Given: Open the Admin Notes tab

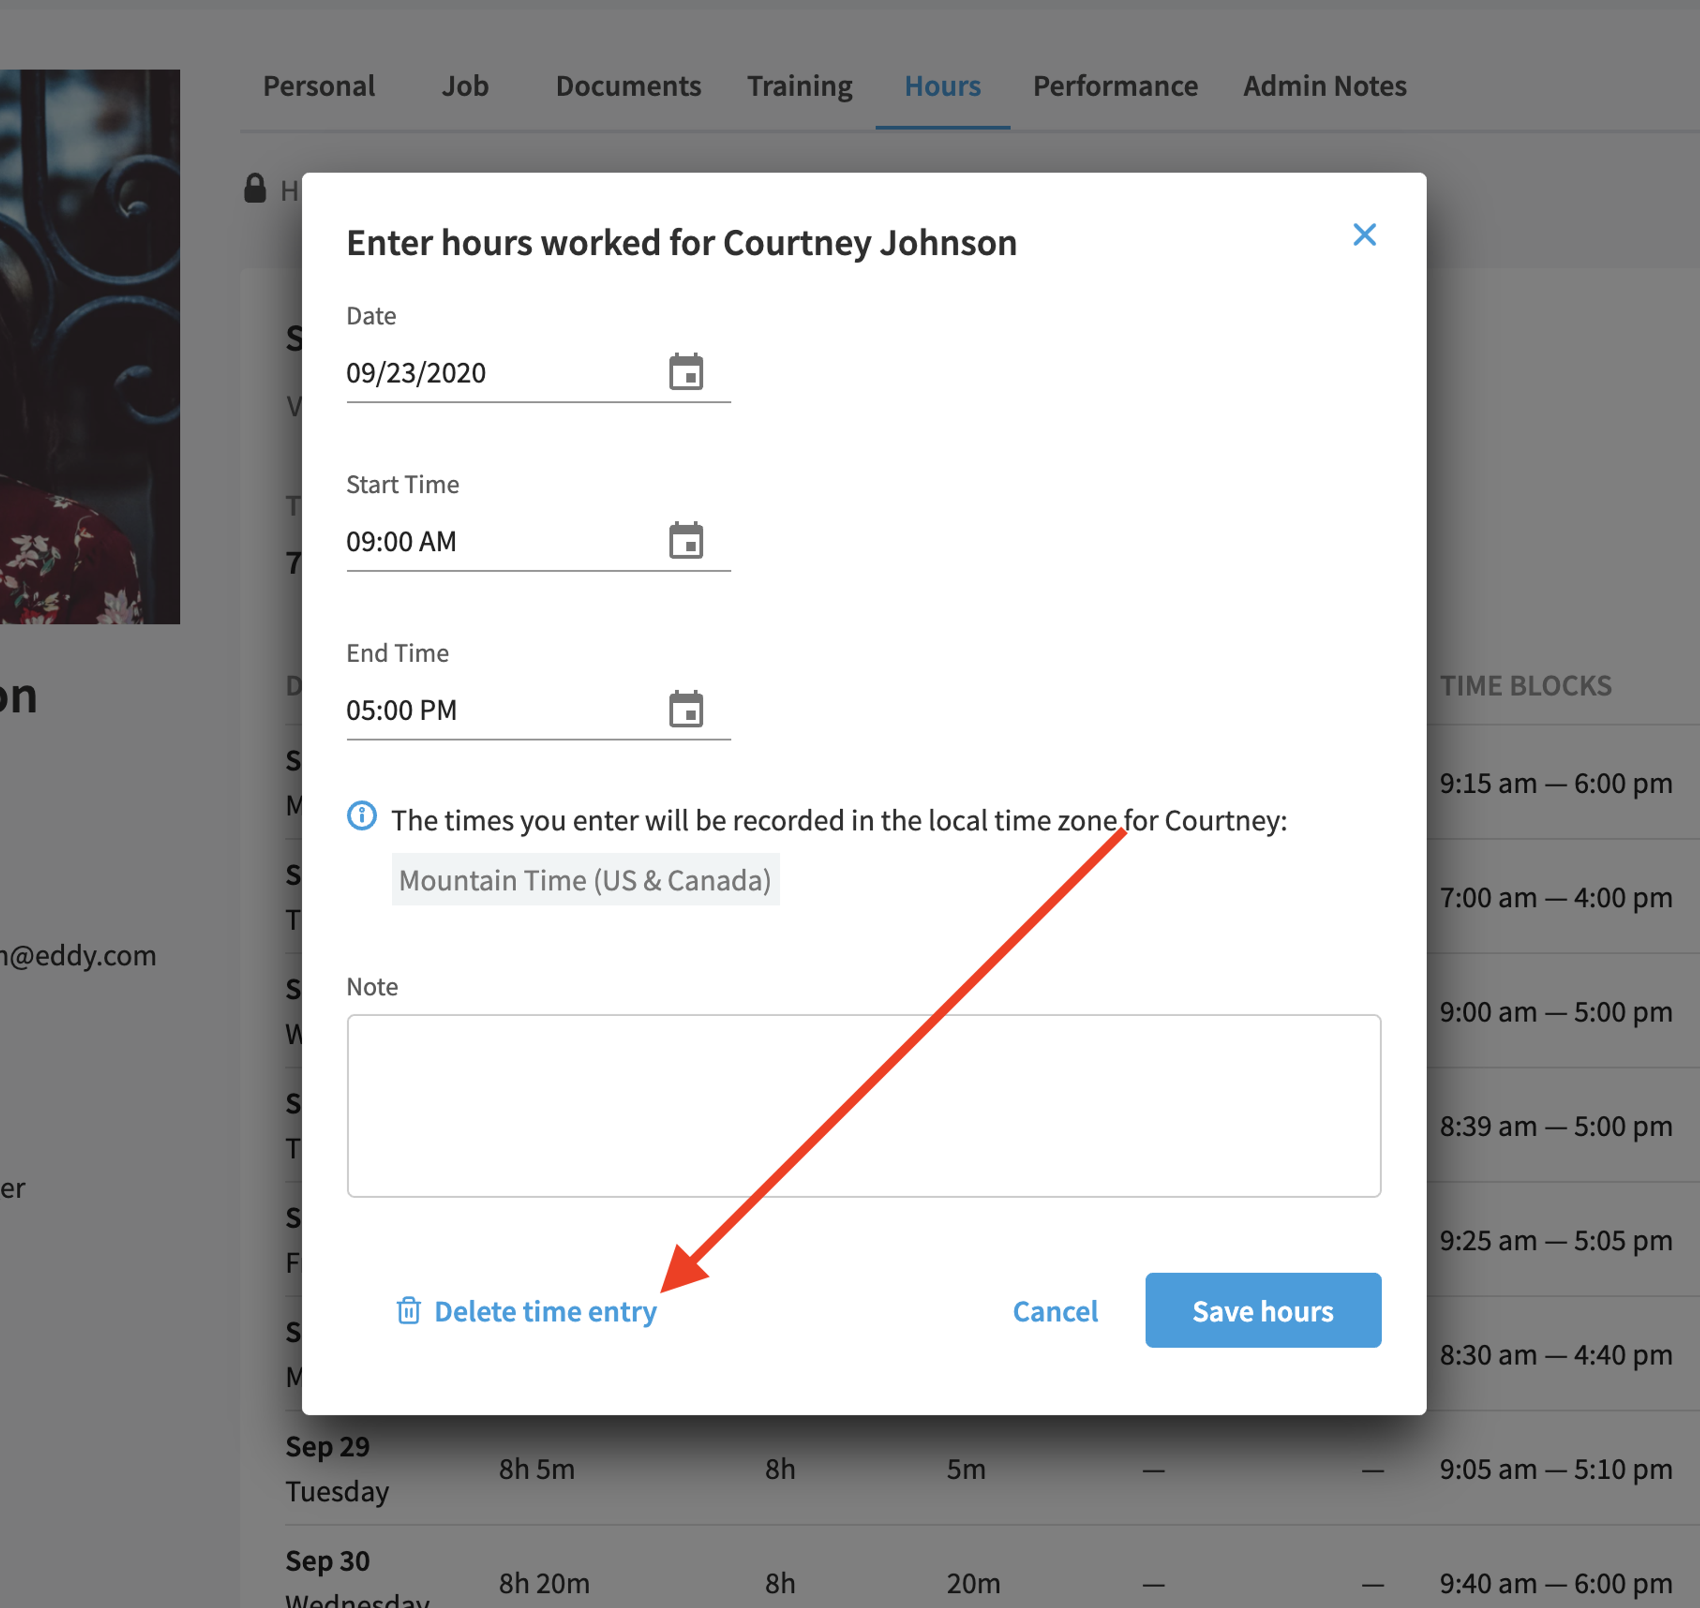Looking at the screenshot, I should pos(1325,86).
